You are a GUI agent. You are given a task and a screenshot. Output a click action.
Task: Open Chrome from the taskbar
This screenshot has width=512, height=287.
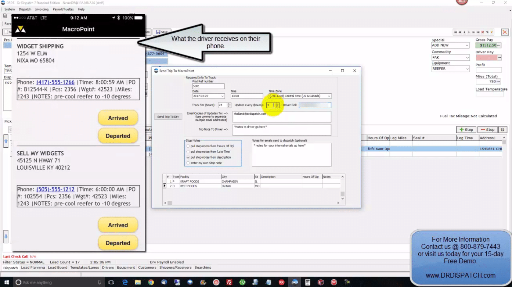point(151,282)
